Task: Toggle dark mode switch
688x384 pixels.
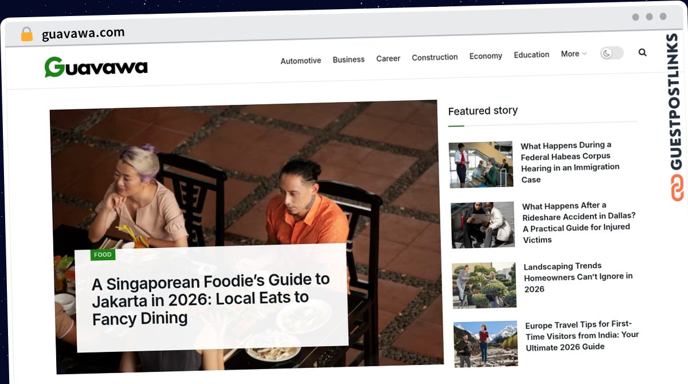Action: click(x=612, y=53)
